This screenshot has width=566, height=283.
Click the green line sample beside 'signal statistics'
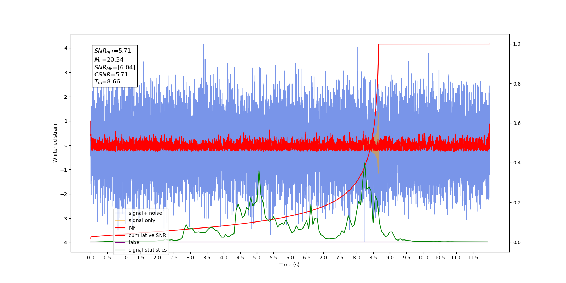120,250
